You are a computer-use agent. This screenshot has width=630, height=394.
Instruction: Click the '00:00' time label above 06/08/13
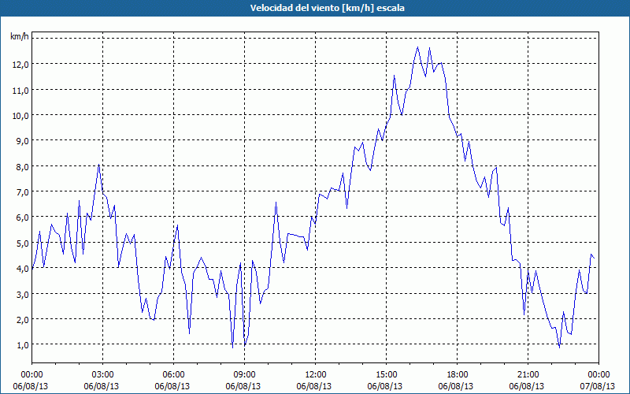pos(31,375)
